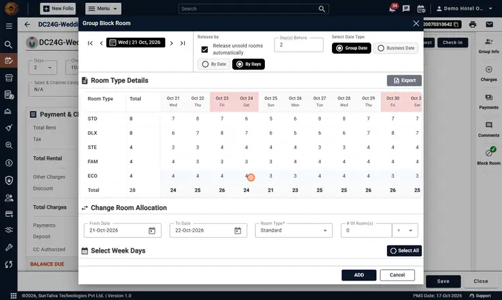Uncheck Release unsold rooms automatically
This screenshot has width=502, height=300.
click(204, 50)
